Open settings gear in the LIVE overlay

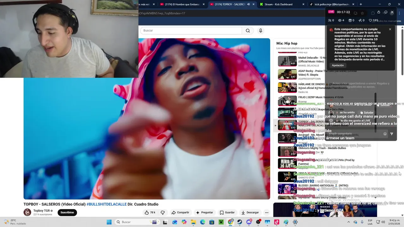point(386,12)
